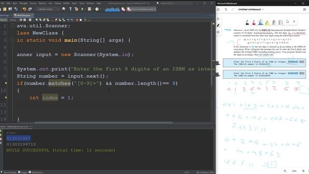Switch to the History editor view

(x=13, y=20)
